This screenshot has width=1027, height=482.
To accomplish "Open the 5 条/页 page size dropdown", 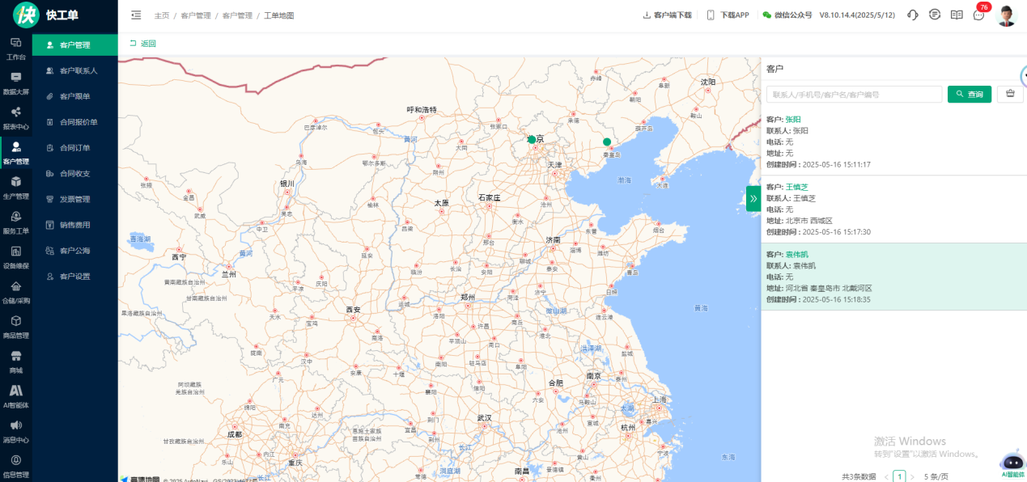I will [932, 476].
